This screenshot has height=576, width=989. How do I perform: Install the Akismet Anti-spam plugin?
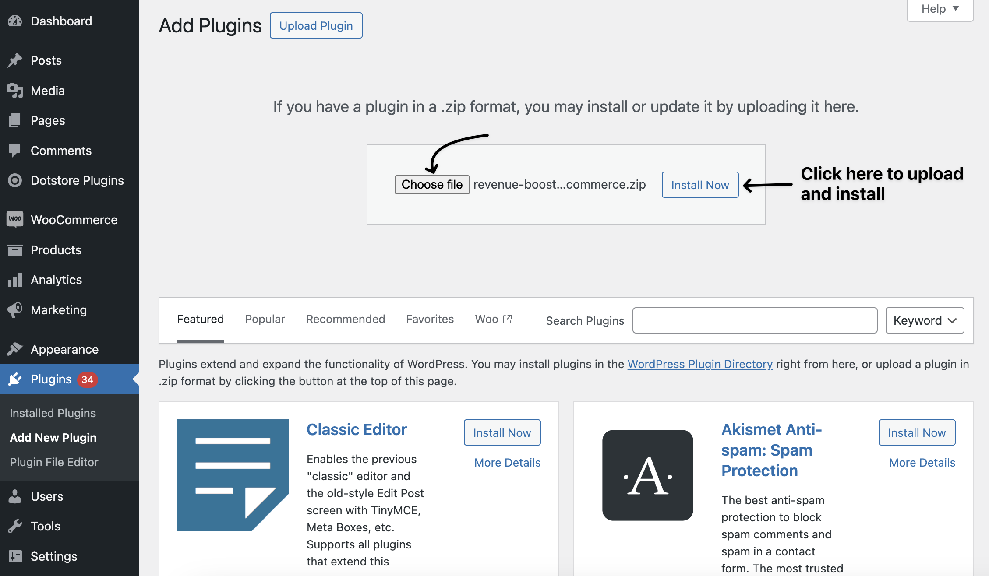point(917,432)
